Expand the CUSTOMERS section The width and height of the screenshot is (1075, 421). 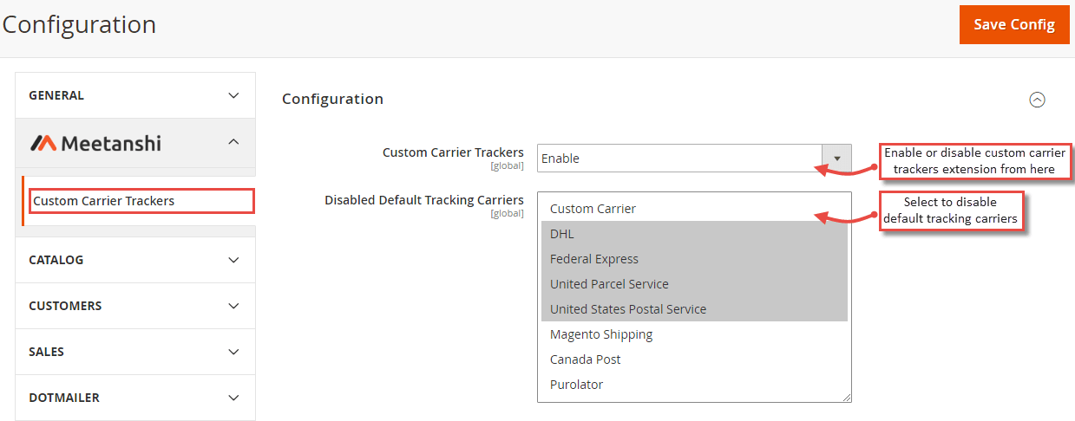click(x=135, y=306)
